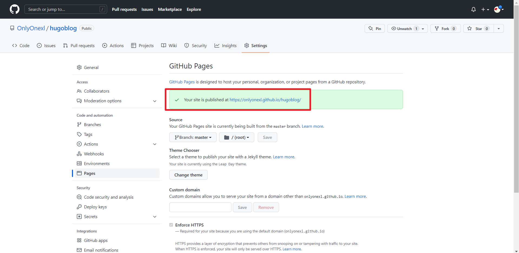This screenshot has height=253, width=519.
Task: Open the Branch: master dropdown
Action: coord(193,137)
